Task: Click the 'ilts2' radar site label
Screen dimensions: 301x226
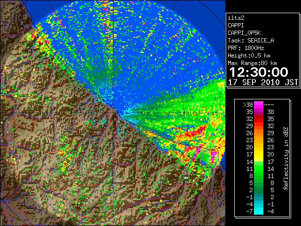Action: tap(236, 18)
